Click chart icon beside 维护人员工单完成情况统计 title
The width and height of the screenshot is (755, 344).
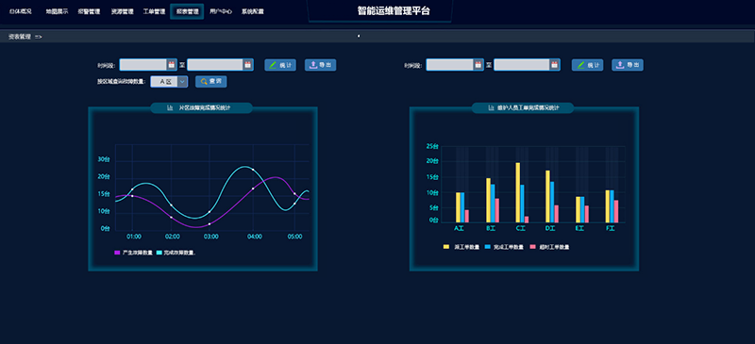491,108
